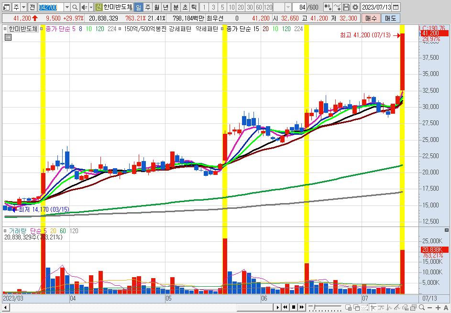
Task: Open the speaker options dropdown arrow
Action: coord(91,7)
